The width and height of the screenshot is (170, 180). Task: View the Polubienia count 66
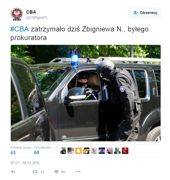(37, 153)
